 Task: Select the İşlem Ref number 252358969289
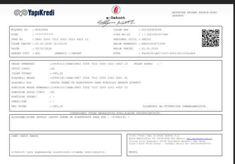click(x=151, y=30)
